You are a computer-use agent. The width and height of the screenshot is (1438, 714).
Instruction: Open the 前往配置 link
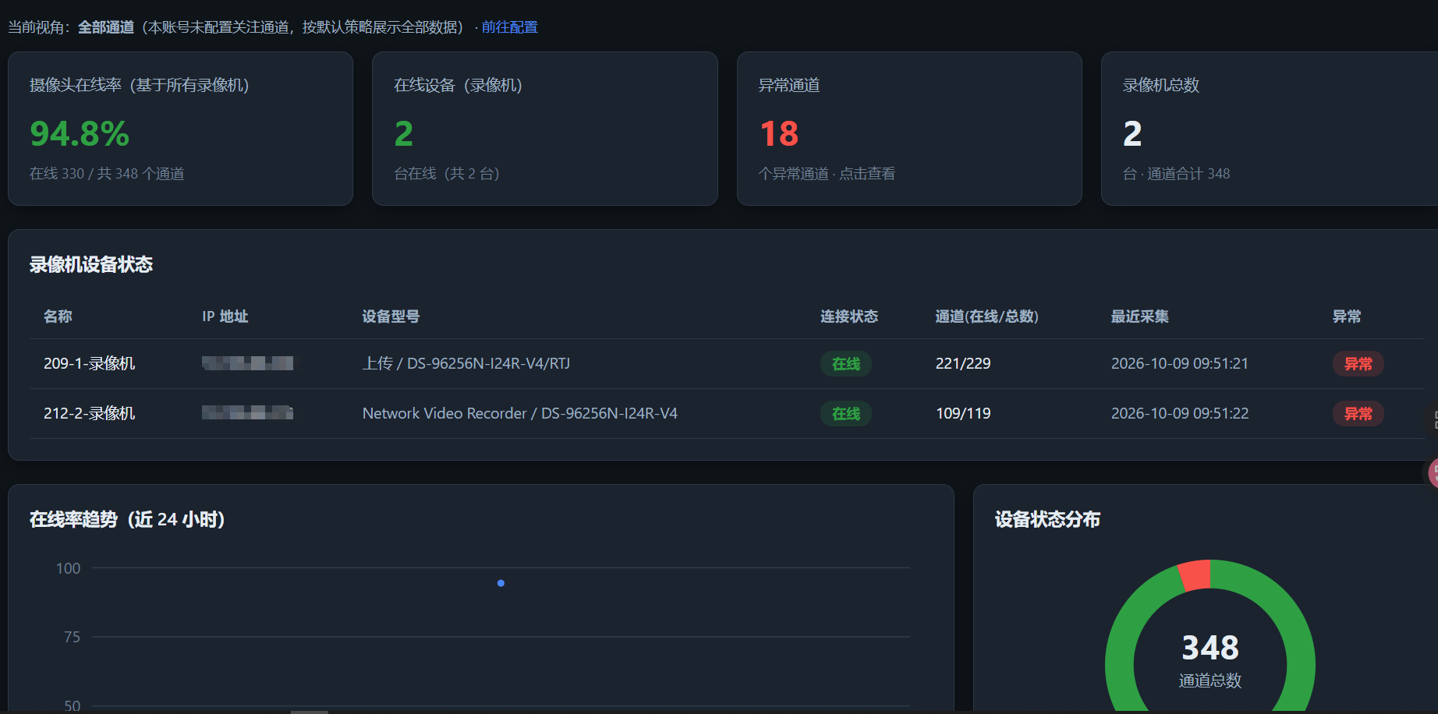(509, 27)
